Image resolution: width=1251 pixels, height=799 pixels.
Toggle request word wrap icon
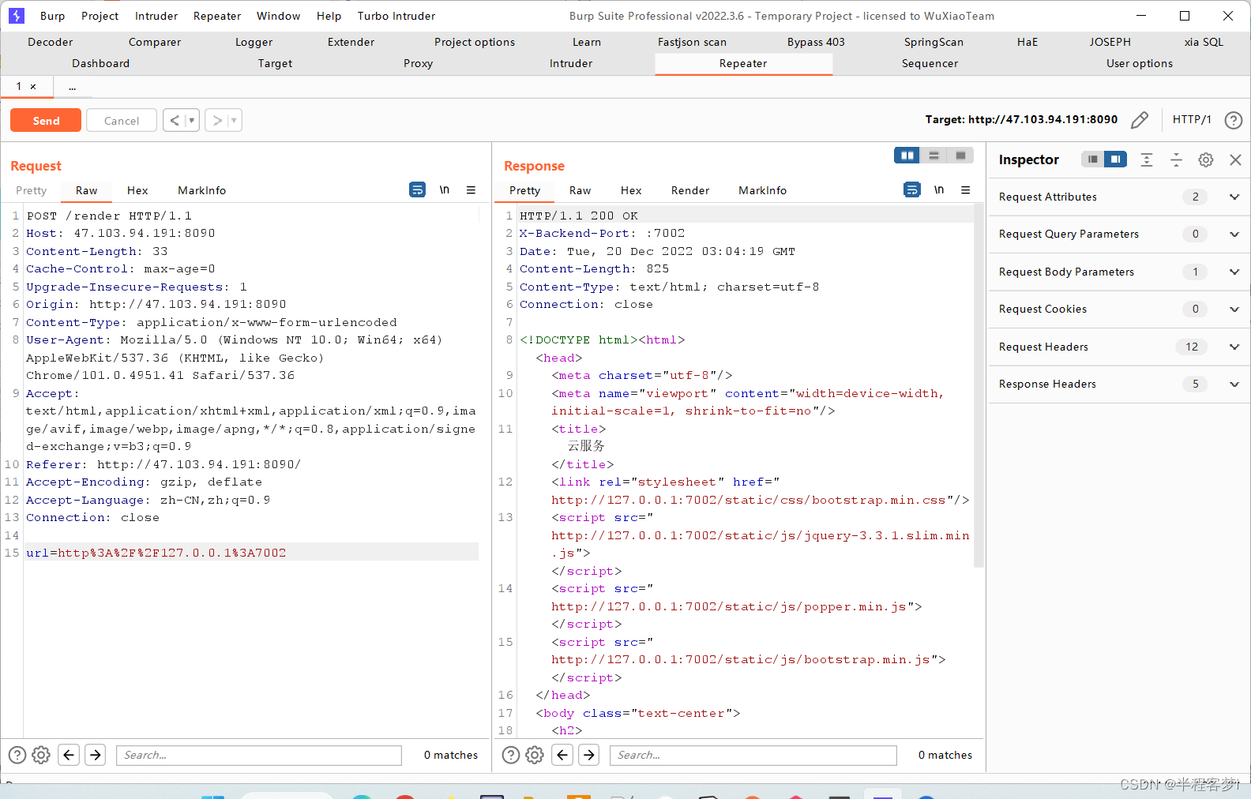(417, 189)
